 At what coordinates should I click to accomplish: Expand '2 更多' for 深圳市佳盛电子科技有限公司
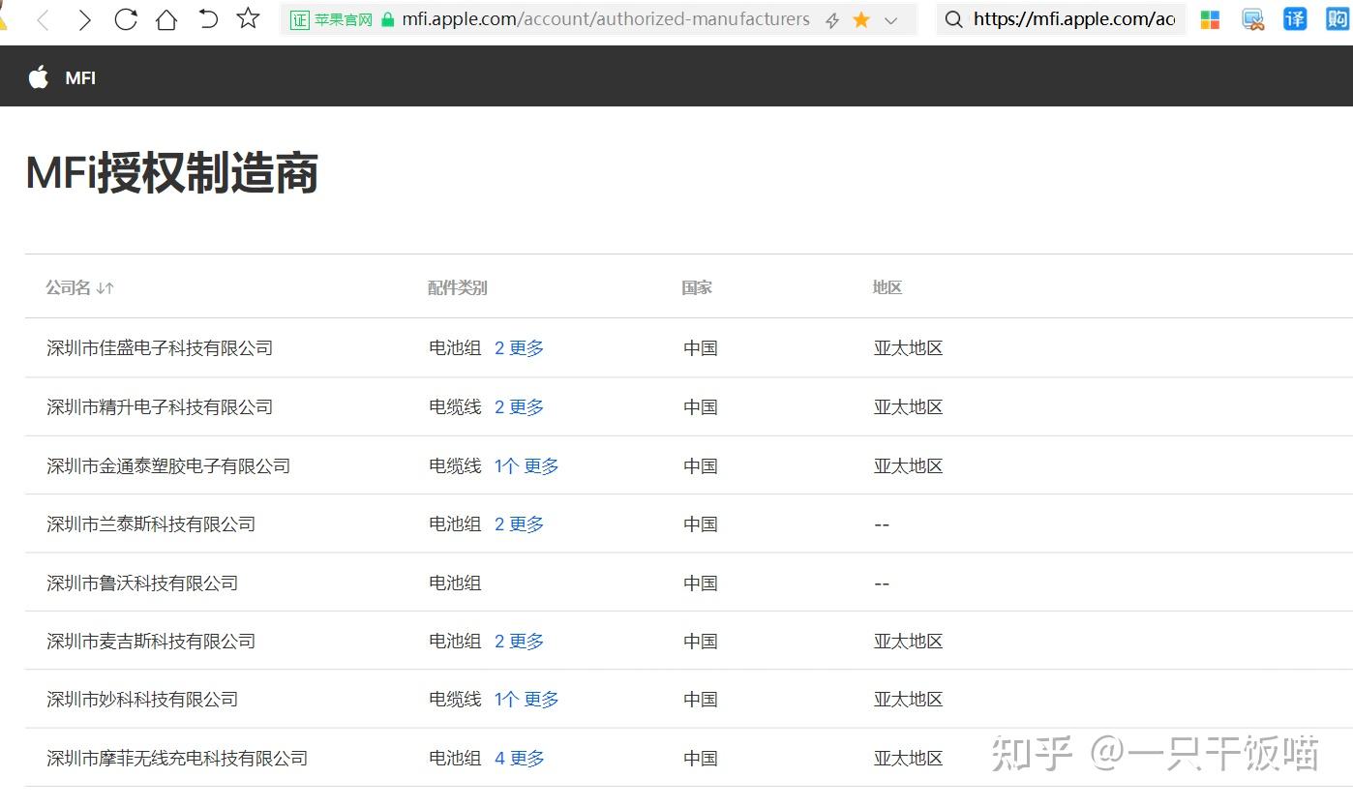[x=520, y=348]
